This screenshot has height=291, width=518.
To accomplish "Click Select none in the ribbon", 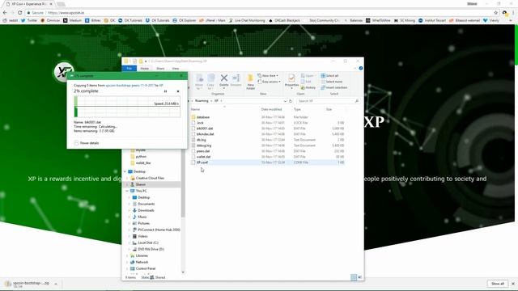I will 332,82.
